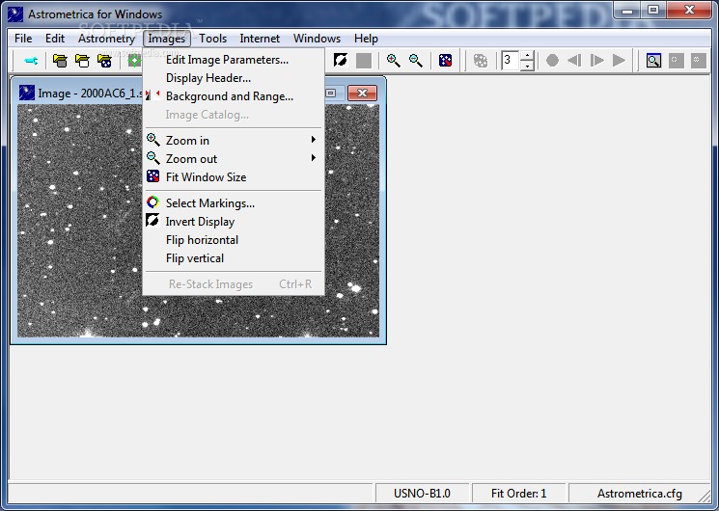Click Display Header in the Images menu
Screen dimensions: 719x511
coord(207,78)
